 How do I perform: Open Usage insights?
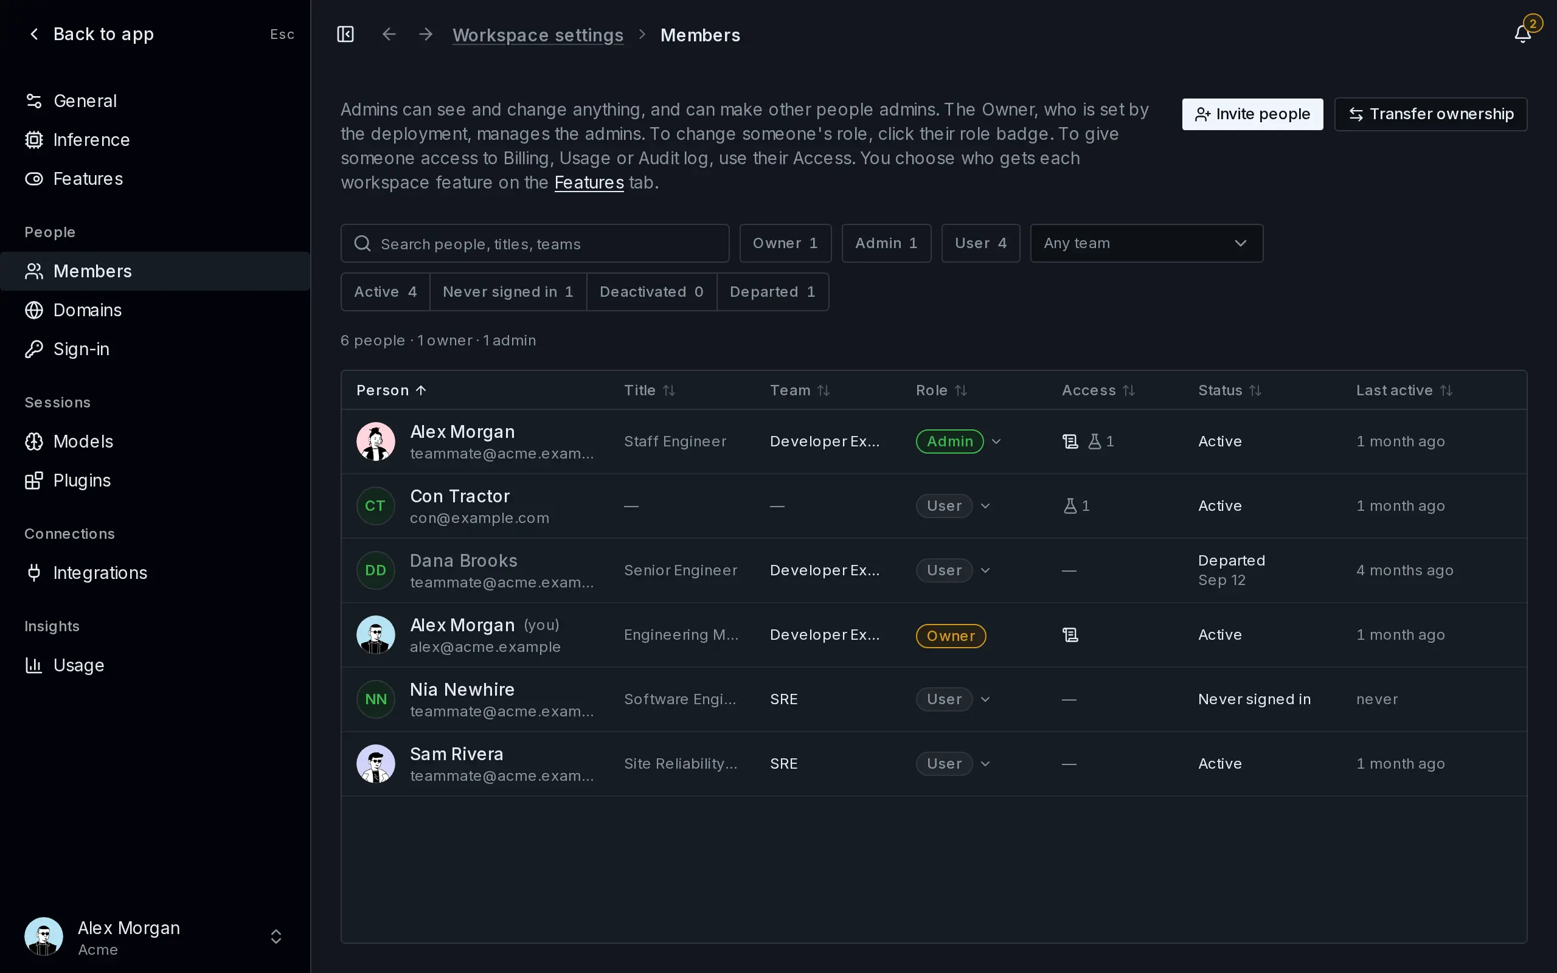(155, 665)
